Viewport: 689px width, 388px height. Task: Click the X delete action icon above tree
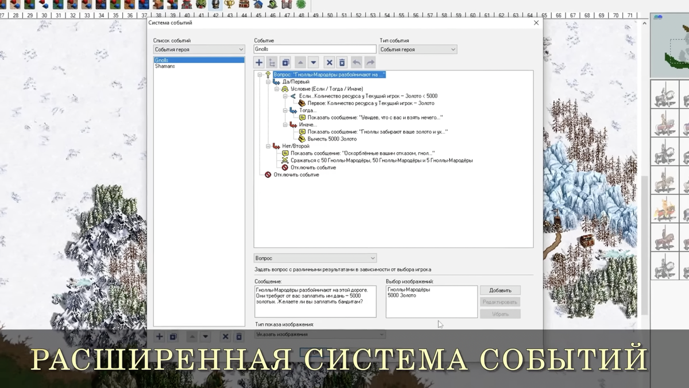click(x=329, y=63)
